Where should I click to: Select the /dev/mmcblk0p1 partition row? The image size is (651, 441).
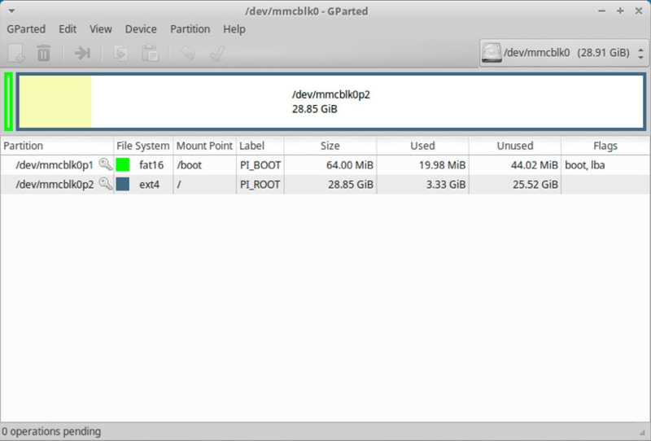(x=325, y=165)
